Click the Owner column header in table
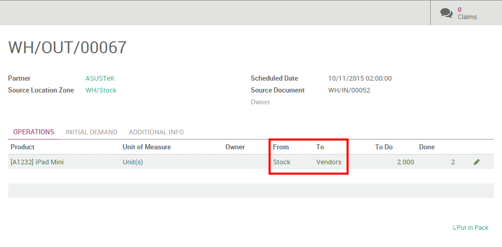This screenshot has width=502, height=247. [x=235, y=147]
